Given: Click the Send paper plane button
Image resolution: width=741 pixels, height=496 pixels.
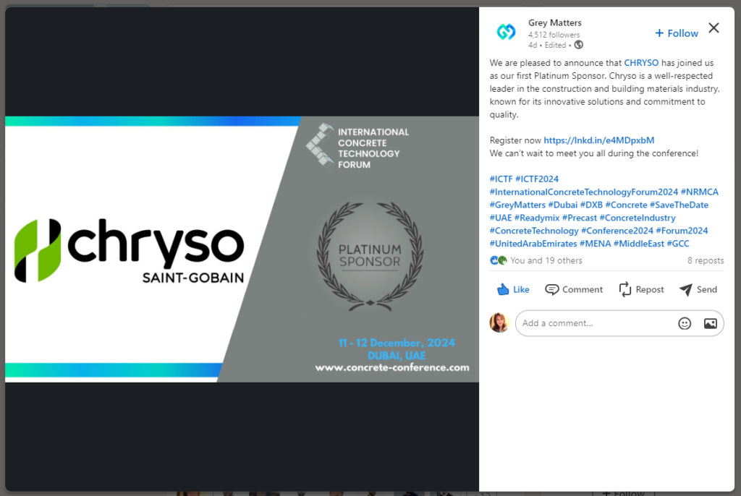Looking at the screenshot, I should point(698,289).
